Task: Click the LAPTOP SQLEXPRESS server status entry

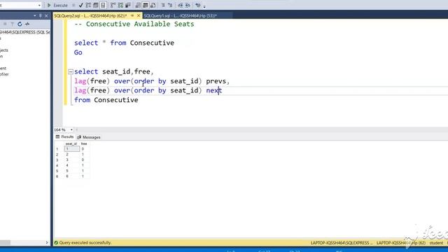Action: point(342,243)
